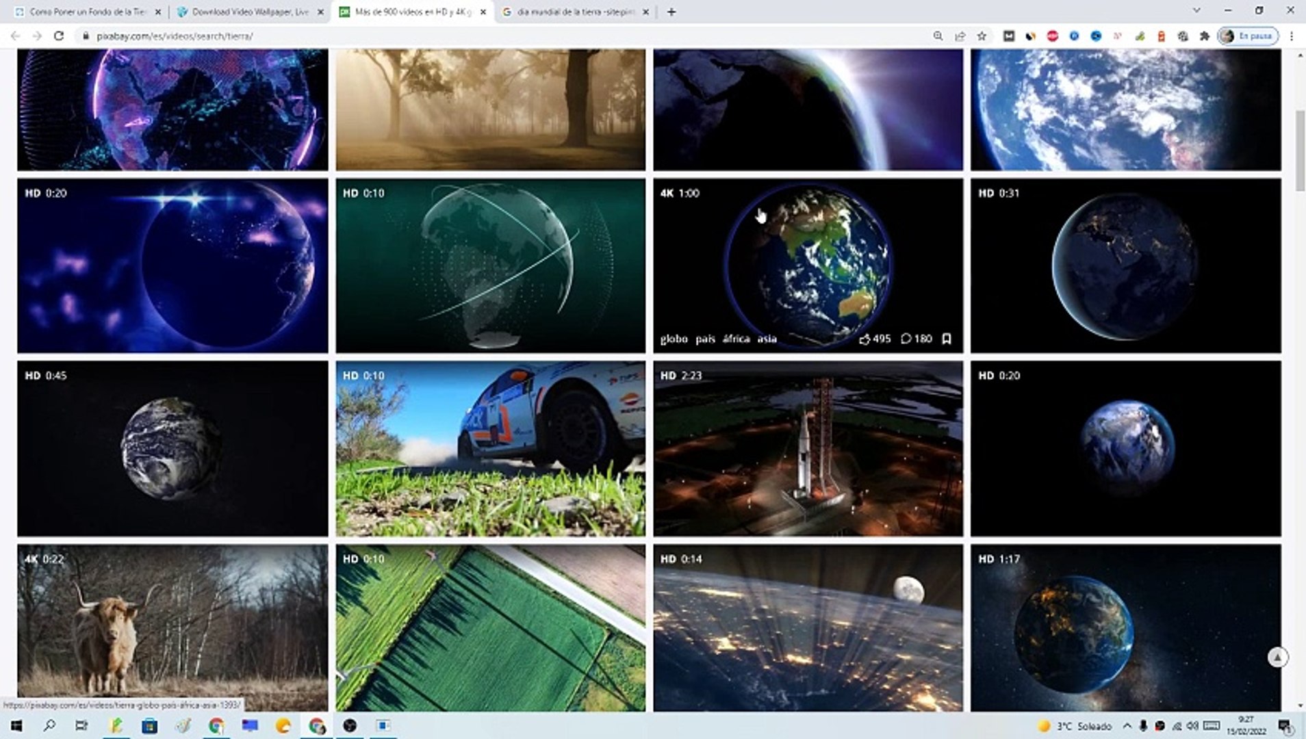Screen dimensions: 1306x739
Task: Open Microsoft Store from the taskbar
Action: pyautogui.click(x=149, y=725)
